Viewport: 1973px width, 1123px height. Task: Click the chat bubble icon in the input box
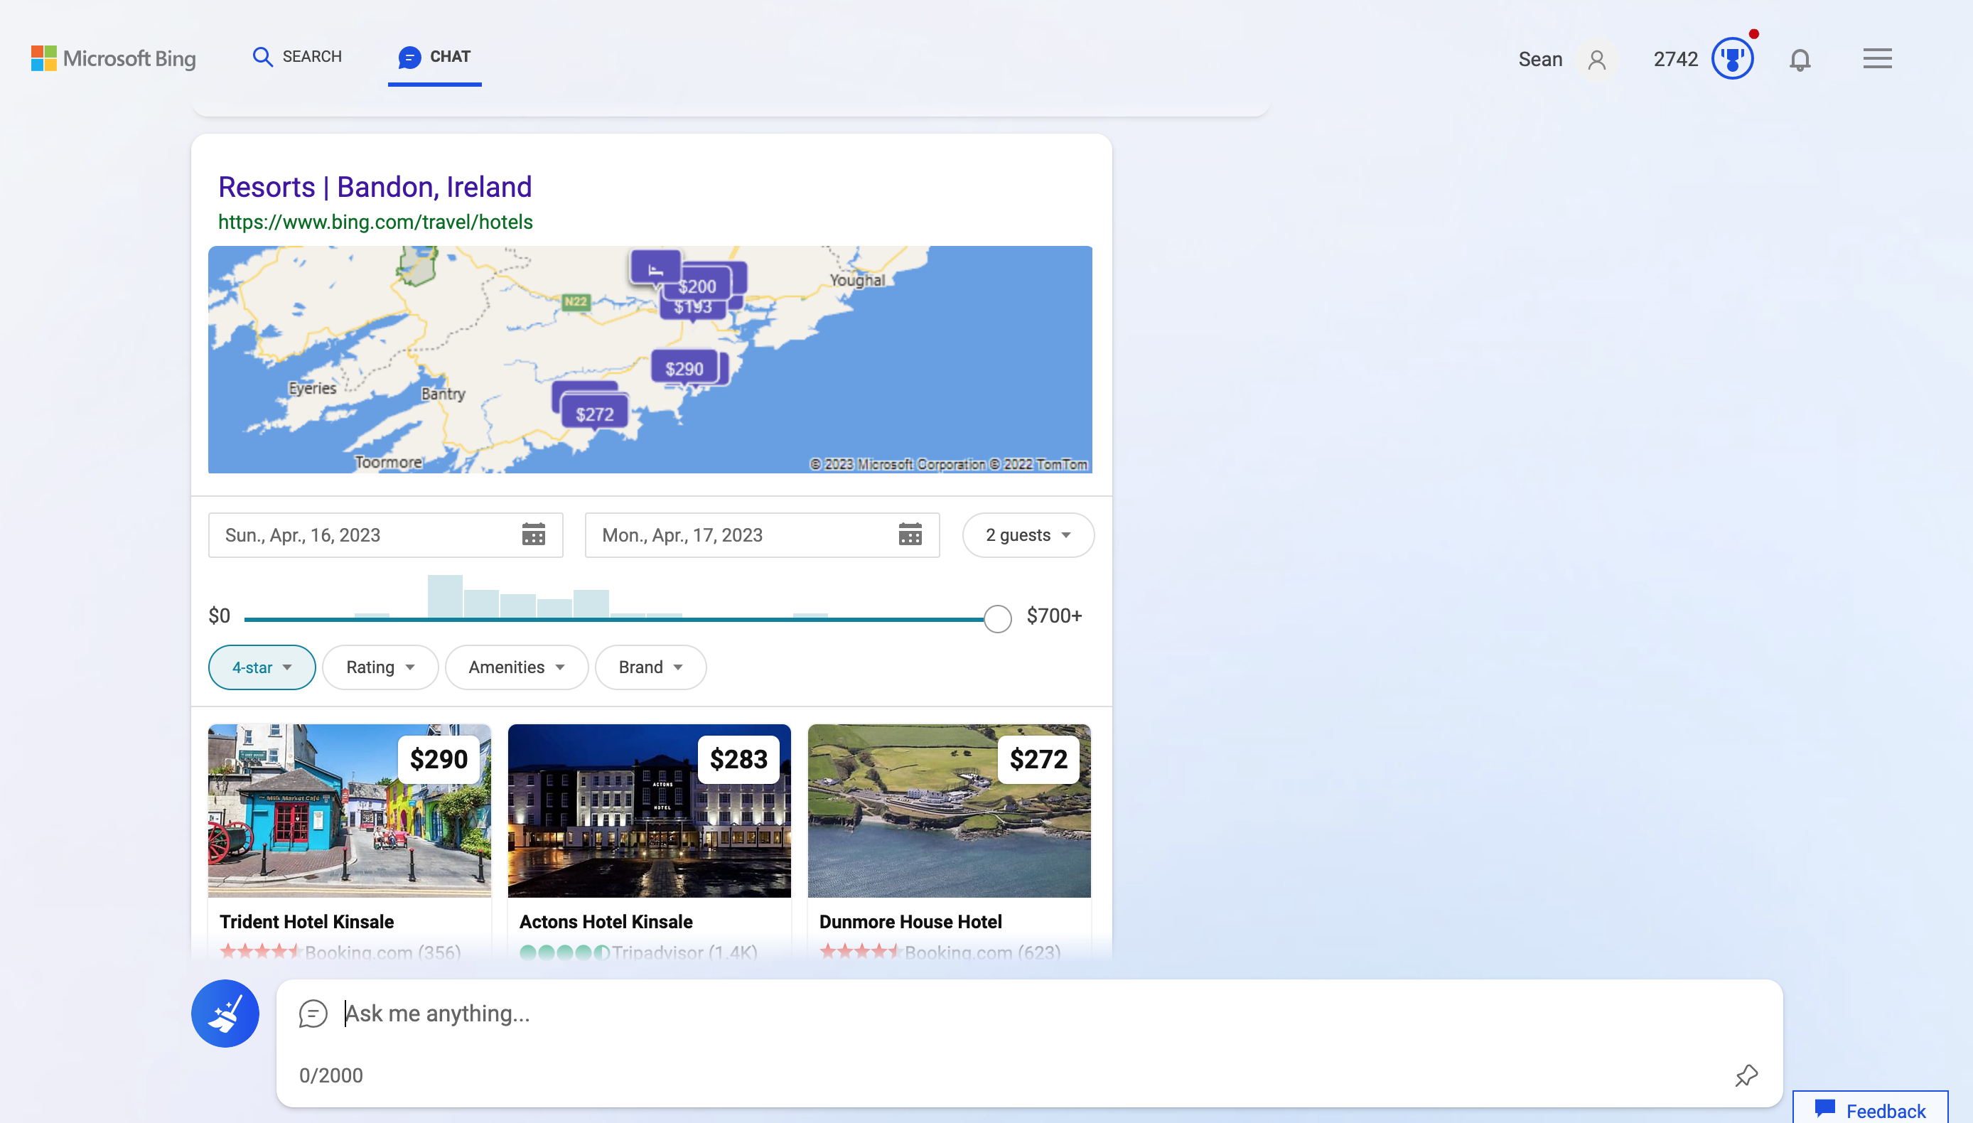click(x=313, y=1014)
